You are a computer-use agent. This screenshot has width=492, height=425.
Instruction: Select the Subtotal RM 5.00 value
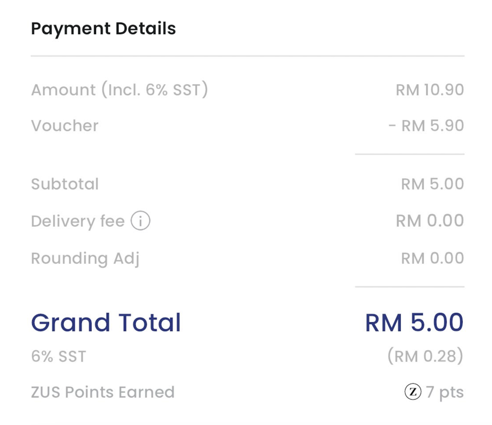coord(432,184)
